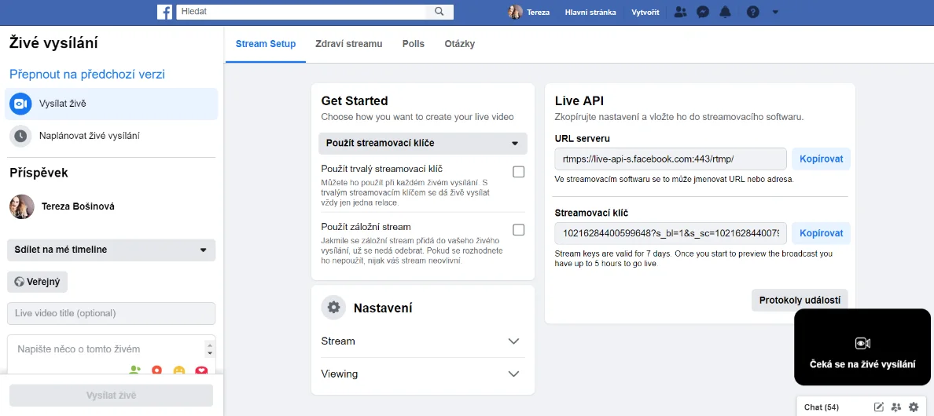Open Sdílet na mé timeline dropdown
Screen dimensions: 934x416
tap(112, 250)
